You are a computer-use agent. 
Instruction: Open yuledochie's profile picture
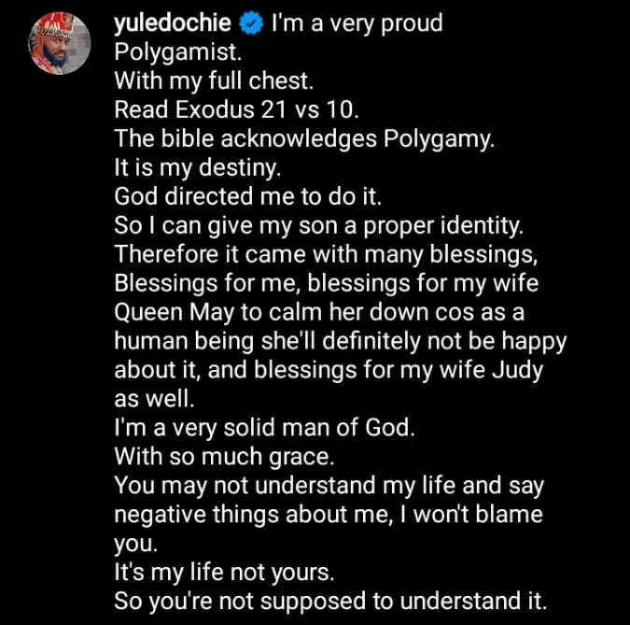coord(60,43)
